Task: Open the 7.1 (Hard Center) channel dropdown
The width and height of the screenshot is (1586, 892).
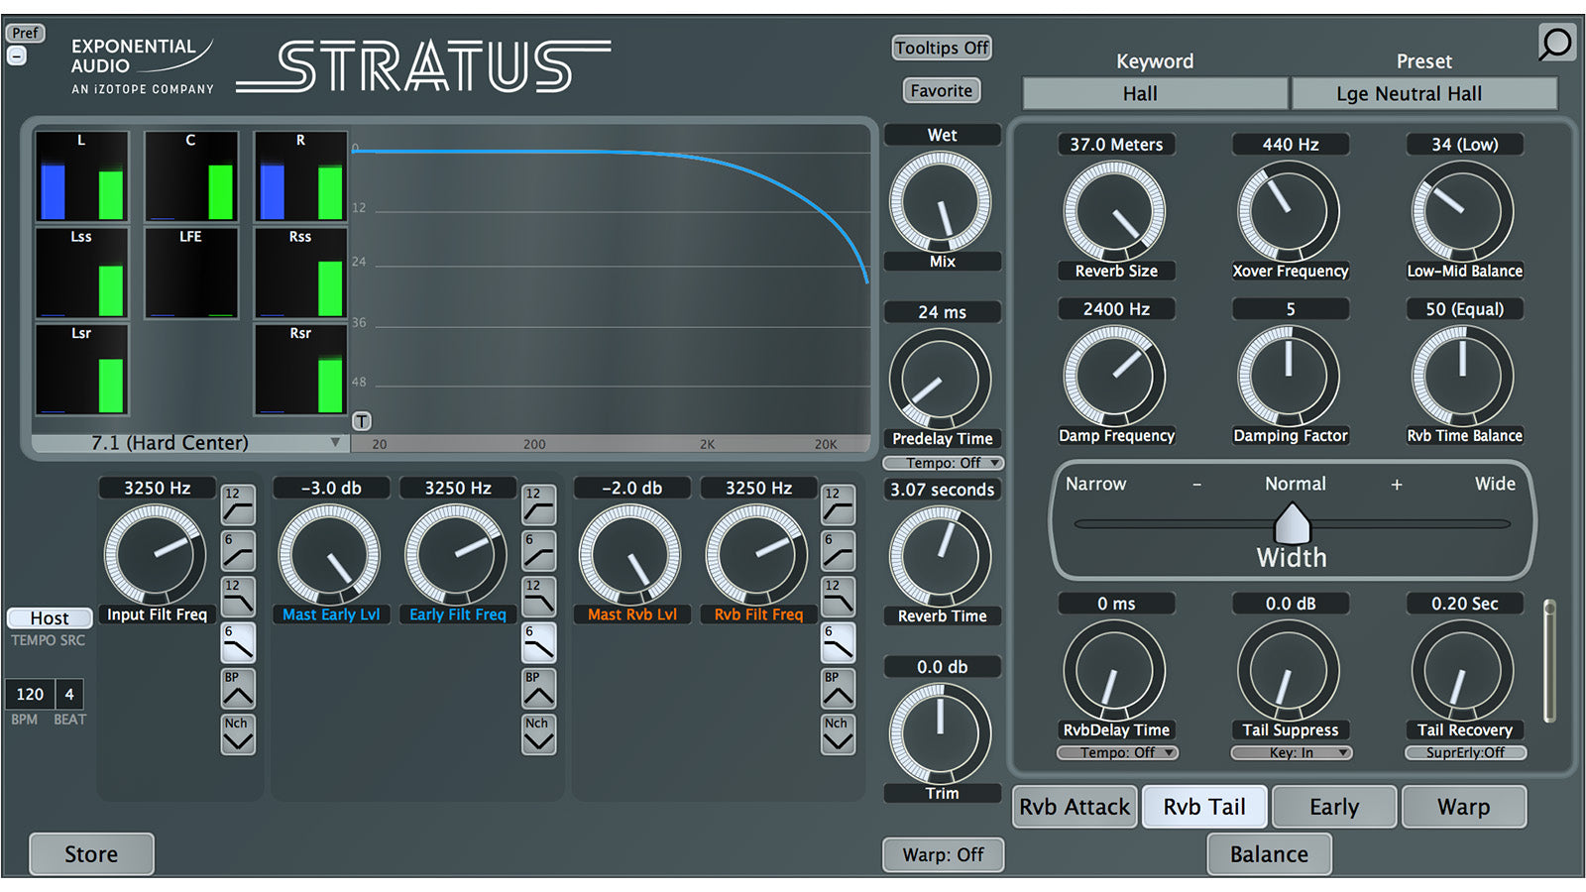Action: 188,443
